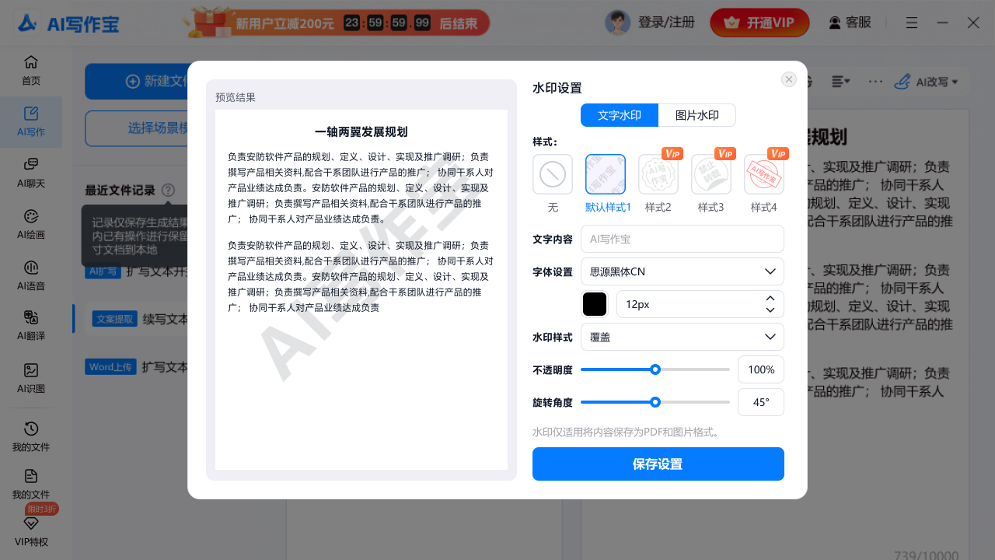
Task: Open the AI改写 dropdown
Action: click(926, 81)
